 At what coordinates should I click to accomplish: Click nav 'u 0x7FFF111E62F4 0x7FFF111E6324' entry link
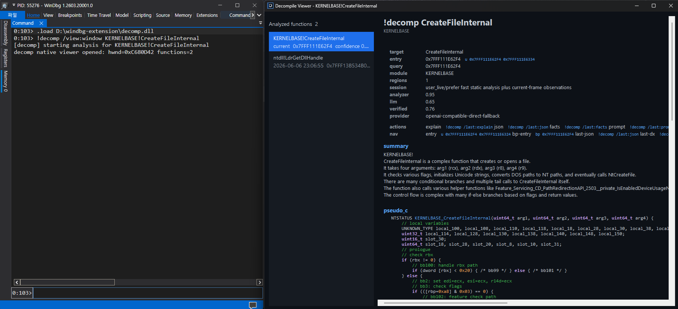(475, 134)
